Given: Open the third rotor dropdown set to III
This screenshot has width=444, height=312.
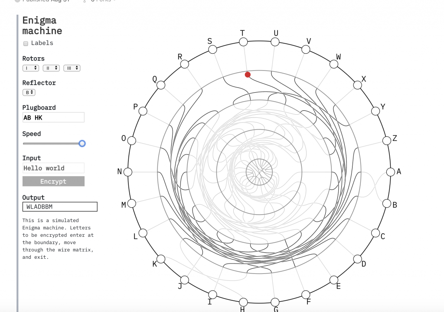Looking at the screenshot, I should (72, 68).
